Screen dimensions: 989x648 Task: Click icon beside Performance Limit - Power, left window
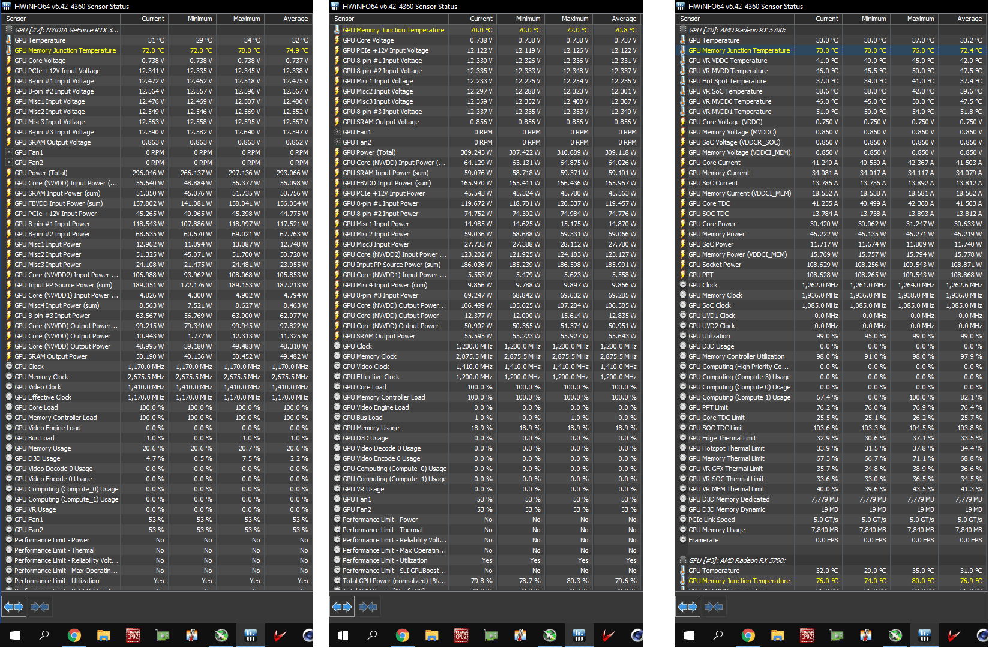click(x=8, y=540)
